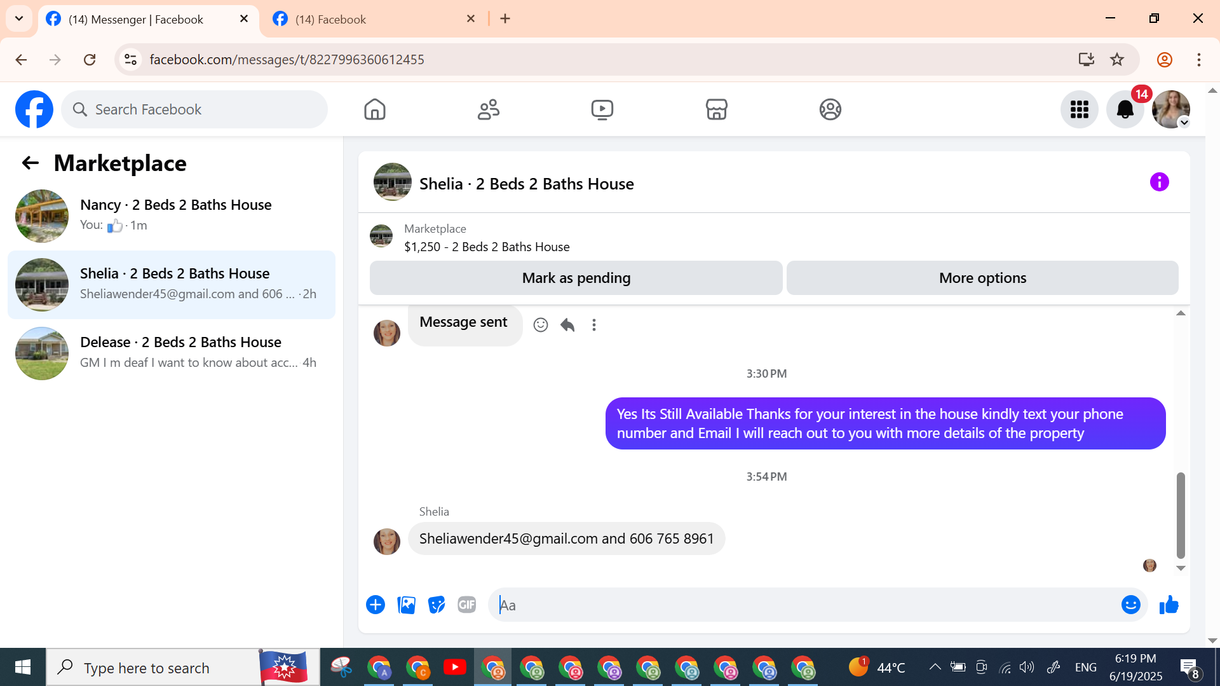Open the Windows Start menu
Image resolution: width=1220 pixels, height=686 pixels.
pyautogui.click(x=23, y=667)
